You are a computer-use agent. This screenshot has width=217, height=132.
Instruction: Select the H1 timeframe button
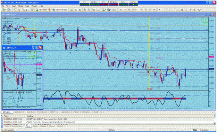coord(137,10)
